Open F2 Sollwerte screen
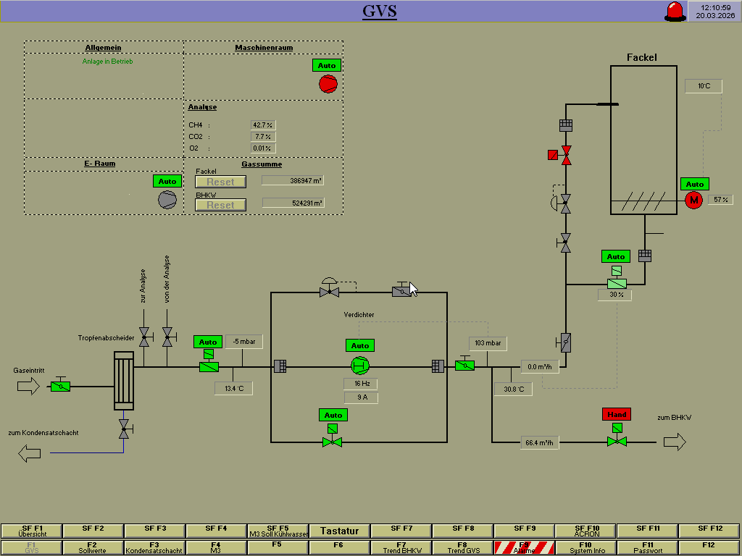The width and height of the screenshot is (742, 556). coord(93,547)
